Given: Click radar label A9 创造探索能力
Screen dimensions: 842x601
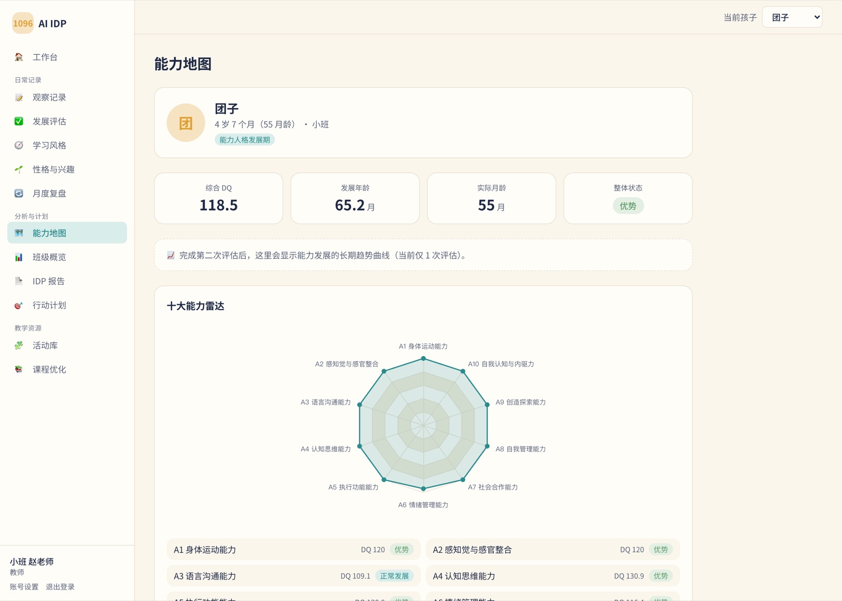Looking at the screenshot, I should click(520, 402).
